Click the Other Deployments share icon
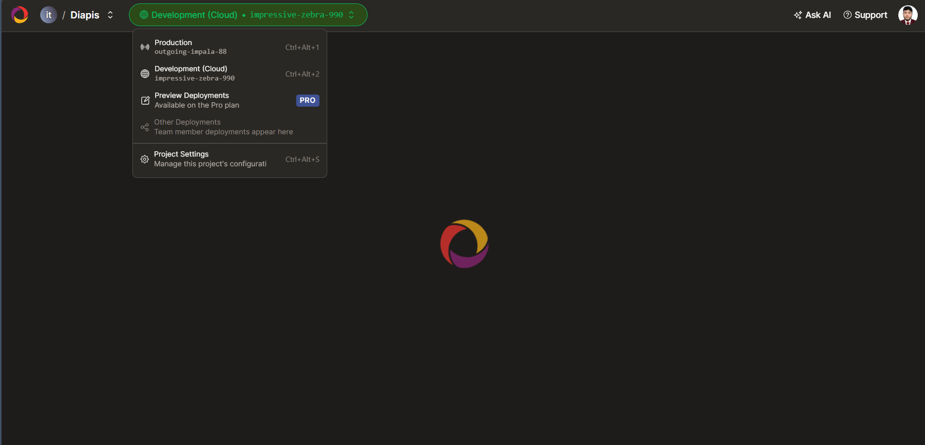 [144, 127]
